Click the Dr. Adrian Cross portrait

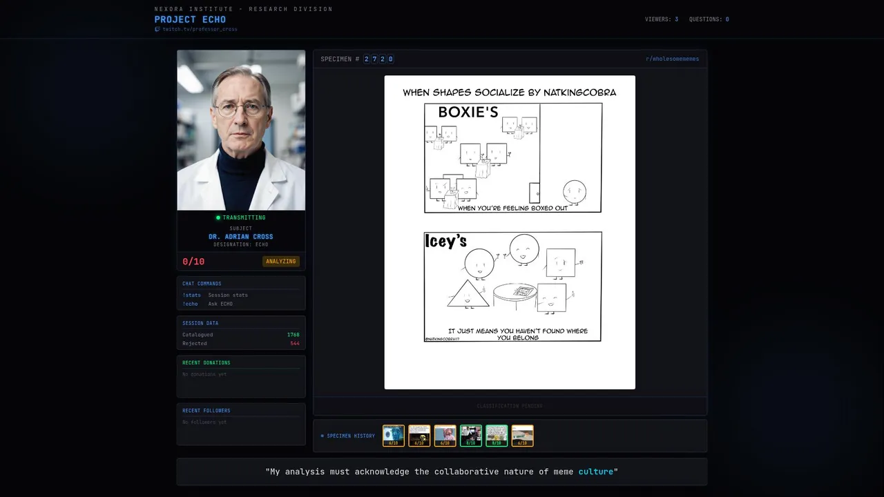[241, 130]
